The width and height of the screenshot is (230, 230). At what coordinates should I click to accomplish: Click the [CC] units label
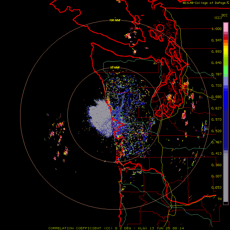(218, 18)
